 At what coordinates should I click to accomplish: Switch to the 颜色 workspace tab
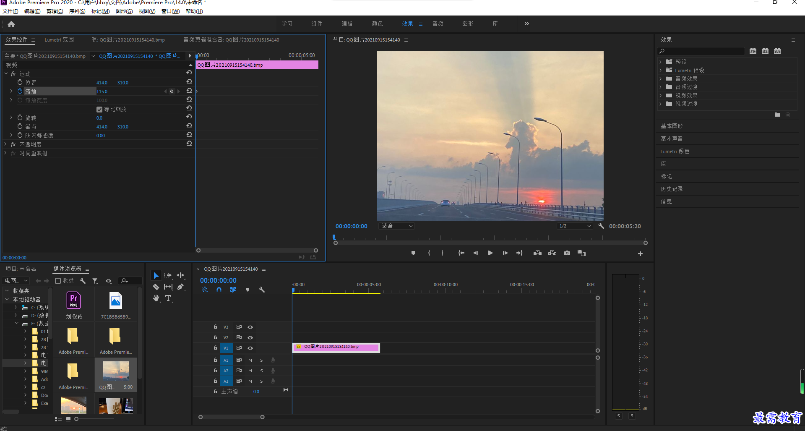377,24
